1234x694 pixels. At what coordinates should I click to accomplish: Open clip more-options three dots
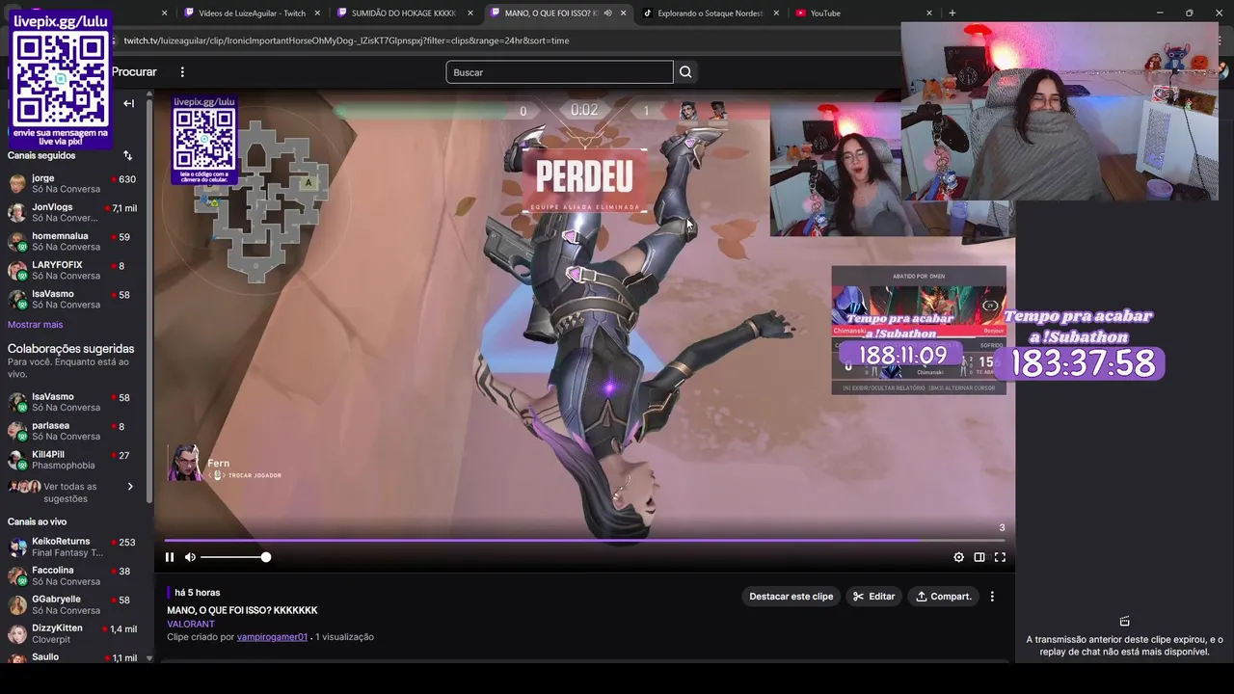tap(992, 597)
